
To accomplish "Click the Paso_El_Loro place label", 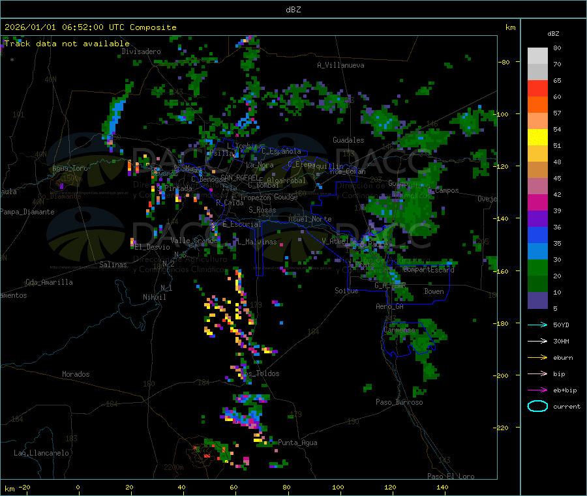I will point(451,476).
